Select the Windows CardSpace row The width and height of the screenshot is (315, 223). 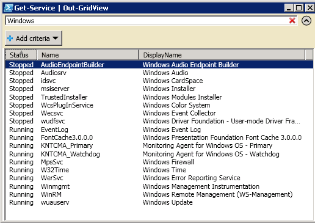[x=159, y=81]
